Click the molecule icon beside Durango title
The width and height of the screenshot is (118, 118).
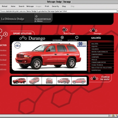(23, 38)
